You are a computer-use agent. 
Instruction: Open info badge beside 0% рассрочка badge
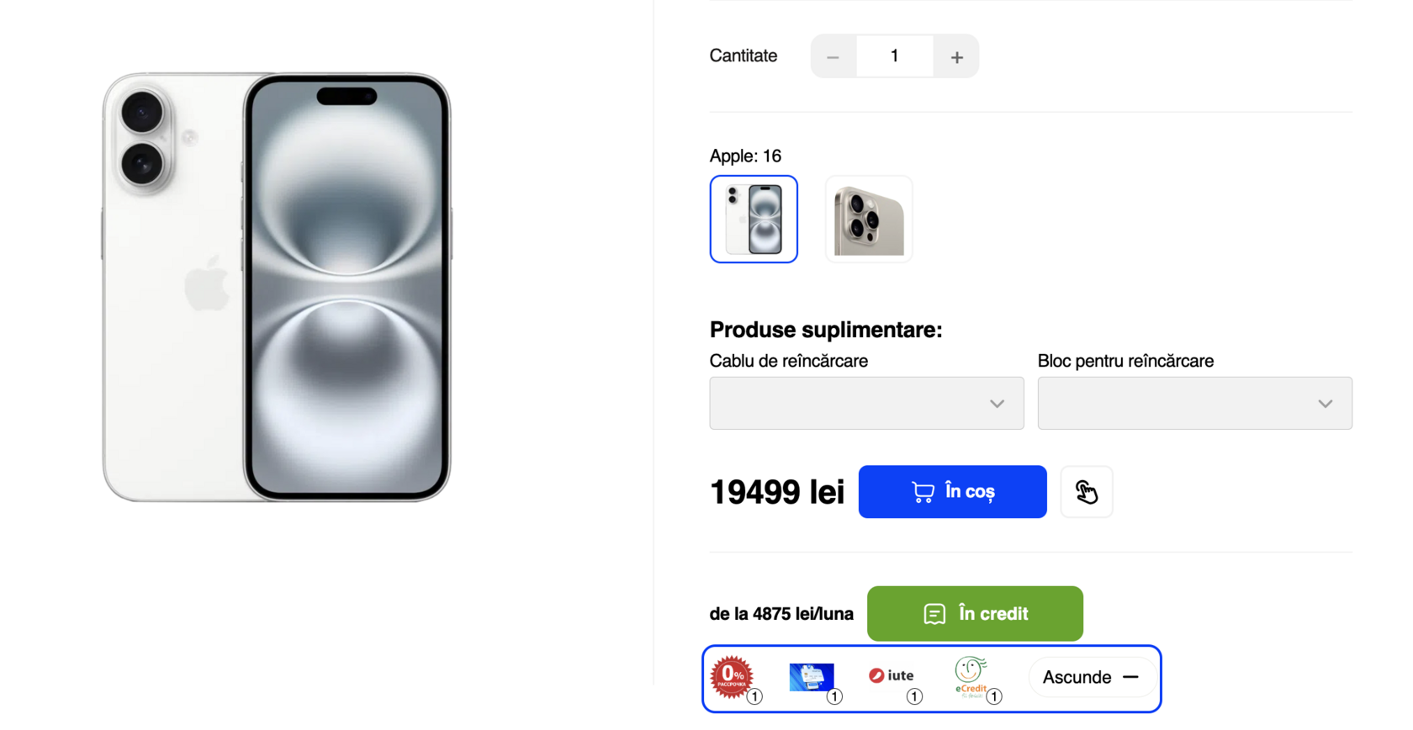pos(755,696)
